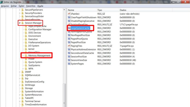Image resolution: width=190 pixels, height=107 pixels.
Task: Select the SQMServiceList key label
Action: (33, 75)
